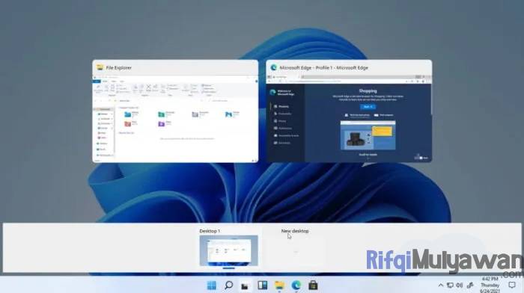524x293 pixels.
Task: Select the Microsoft Edge window thumbnail
Action: click(x=349, y=111)
